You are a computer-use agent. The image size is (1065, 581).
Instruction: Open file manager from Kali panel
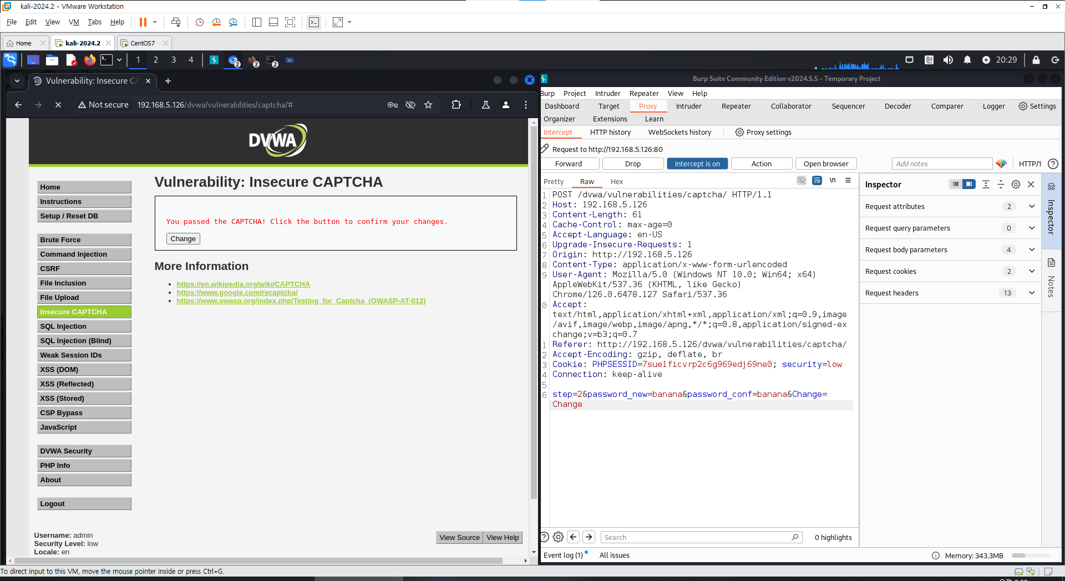pyautogui.click(x=52, y=60)
